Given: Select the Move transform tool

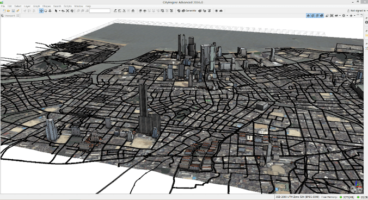Looking at the screenshot, I should [63, 11].
